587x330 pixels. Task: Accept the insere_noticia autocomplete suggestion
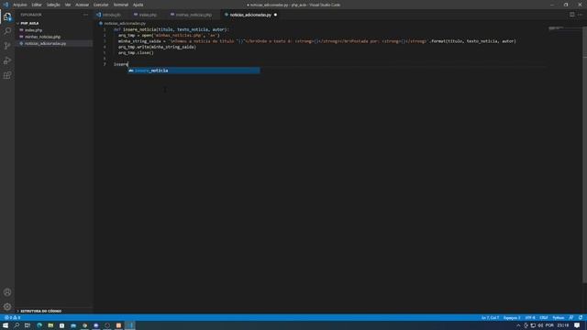(x=194, y=71)
